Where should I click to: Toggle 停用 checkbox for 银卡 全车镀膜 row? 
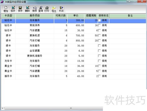pos(99,51)
